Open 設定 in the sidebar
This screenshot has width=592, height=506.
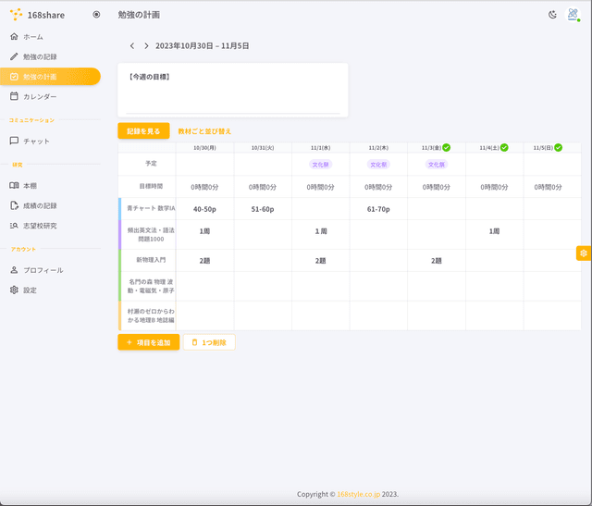click(x=51, y=290)
